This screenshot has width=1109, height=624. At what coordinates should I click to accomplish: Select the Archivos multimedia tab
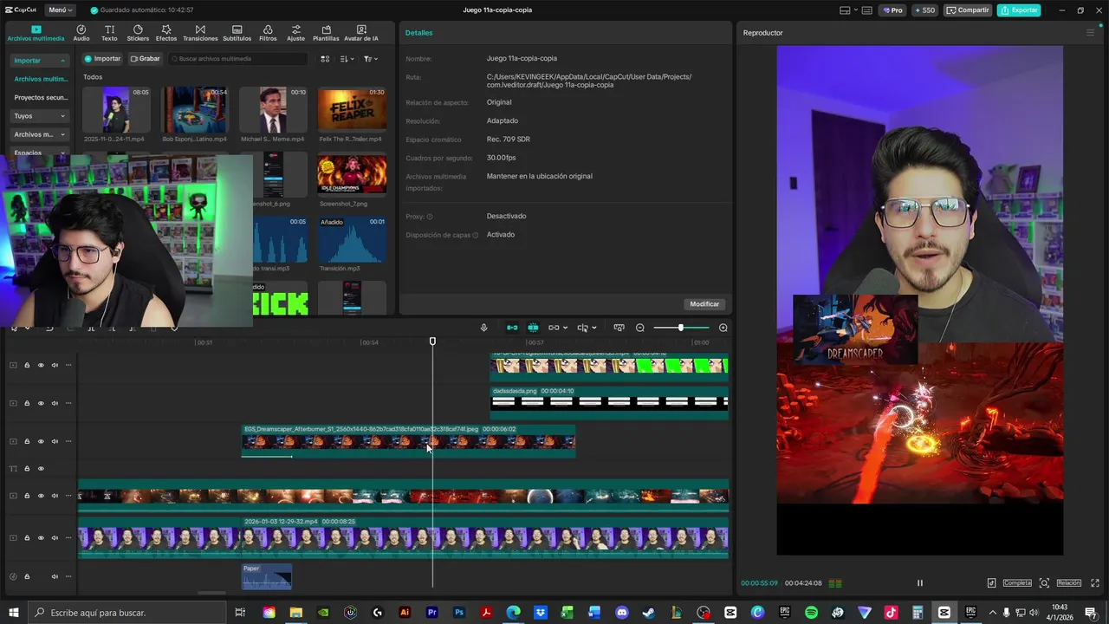click(36, 33)
